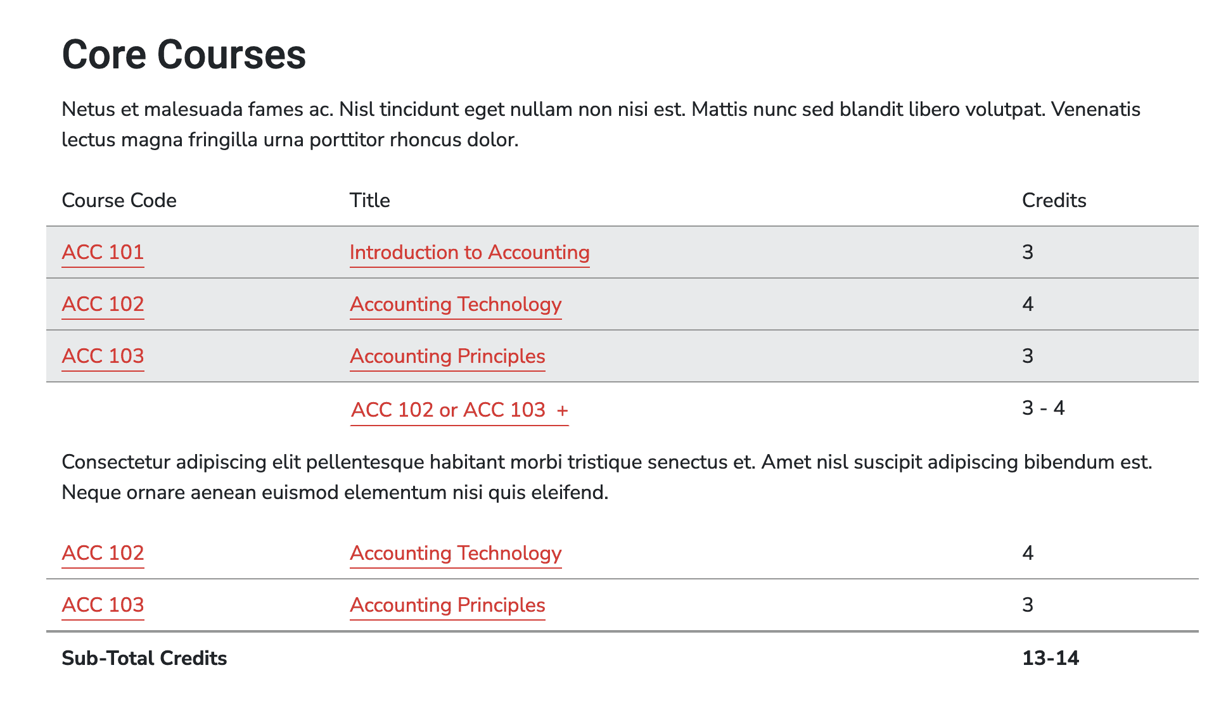Open ACC 102 link in the lower table

[103, 553]
